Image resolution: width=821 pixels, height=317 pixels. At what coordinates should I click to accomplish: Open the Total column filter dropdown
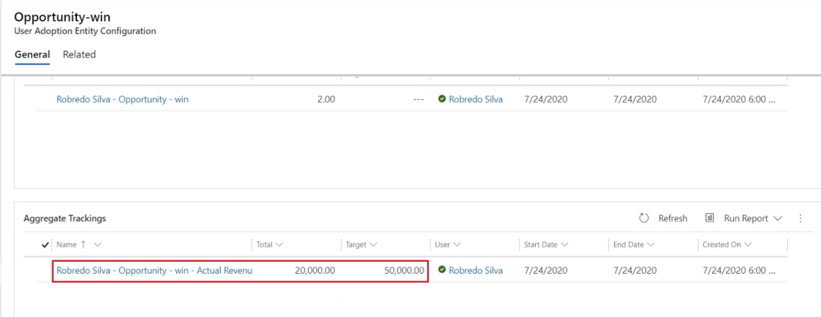(x=279, y=244)
